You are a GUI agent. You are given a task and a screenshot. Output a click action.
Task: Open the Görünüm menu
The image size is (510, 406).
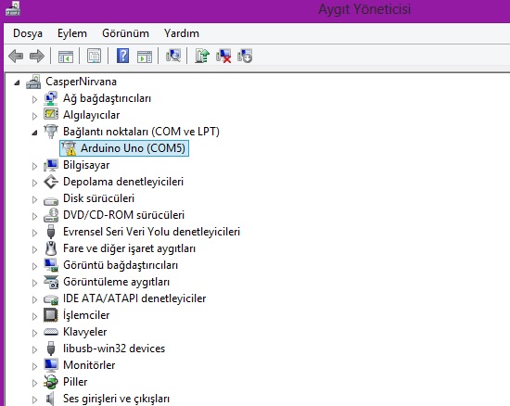pos(125,33)
